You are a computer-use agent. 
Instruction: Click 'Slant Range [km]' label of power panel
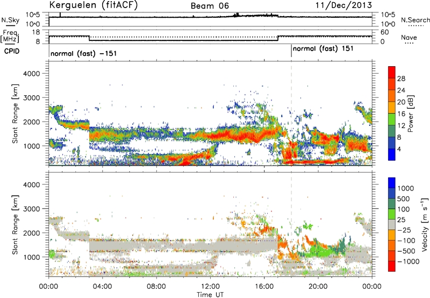[x=15, y=113]
